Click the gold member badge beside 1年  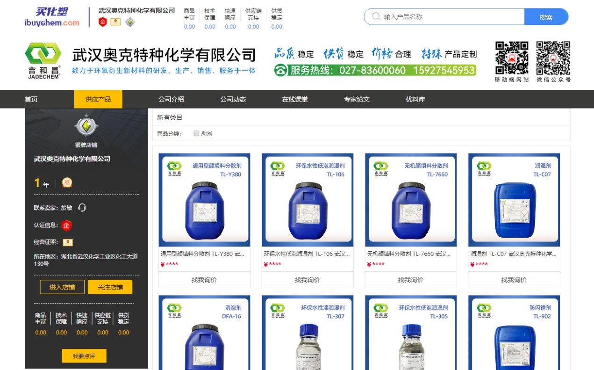pyautogui.click(x=67, y=183)
